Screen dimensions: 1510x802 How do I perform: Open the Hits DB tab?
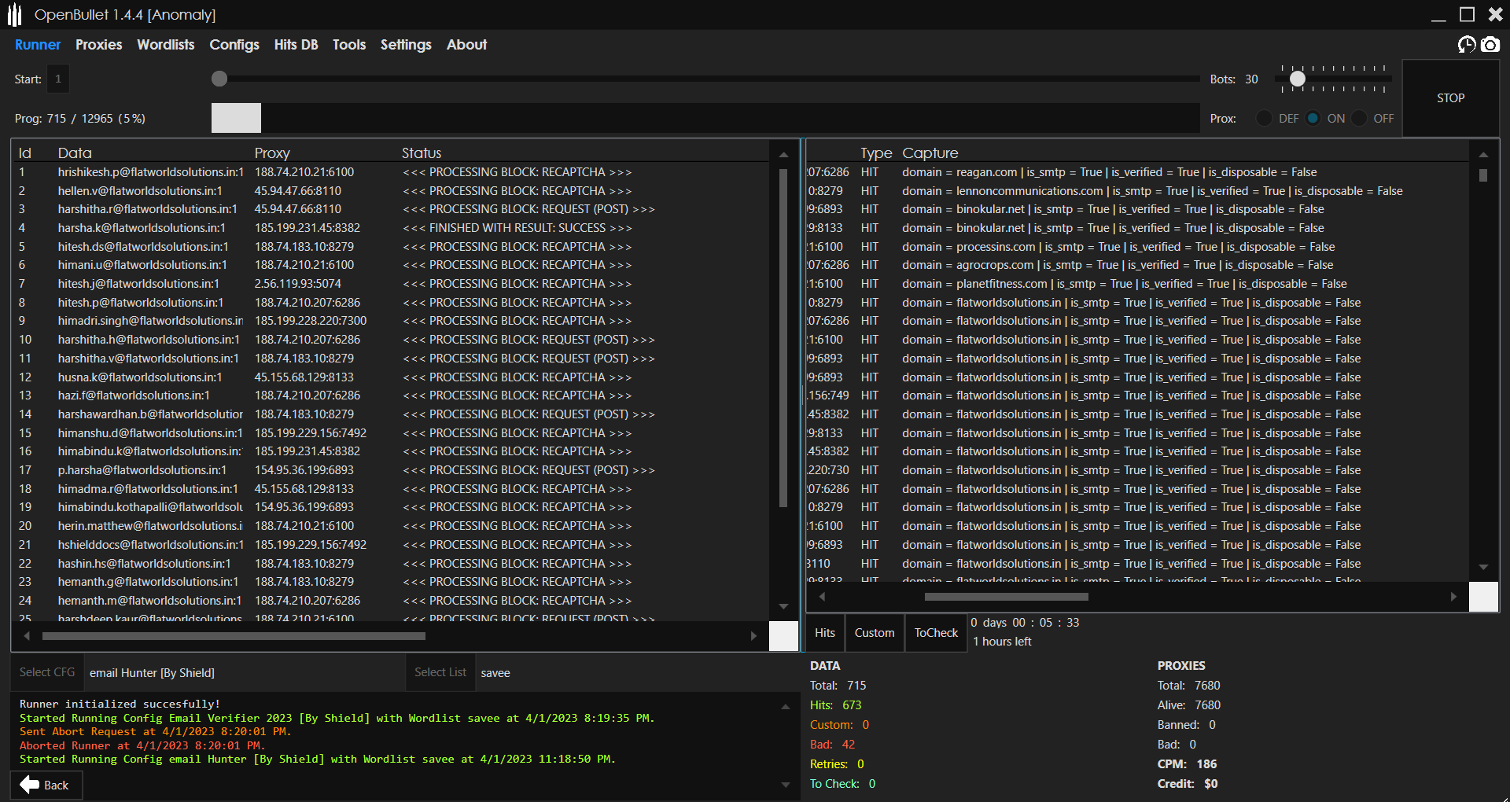coord(296,45)
